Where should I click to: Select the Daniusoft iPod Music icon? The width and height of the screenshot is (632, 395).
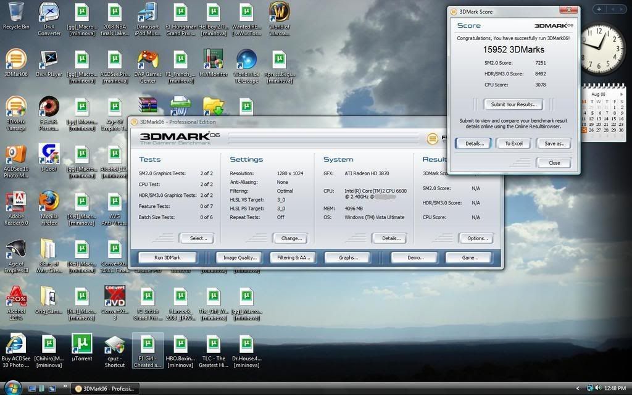(148, 19)
